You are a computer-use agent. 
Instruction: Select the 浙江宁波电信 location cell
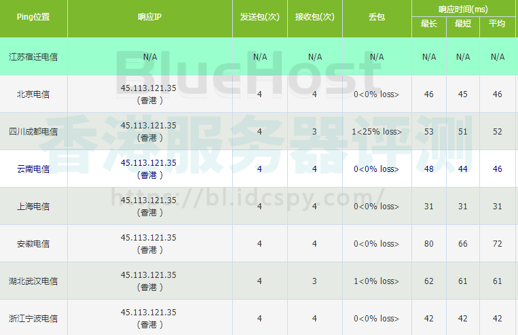[33, 319]
